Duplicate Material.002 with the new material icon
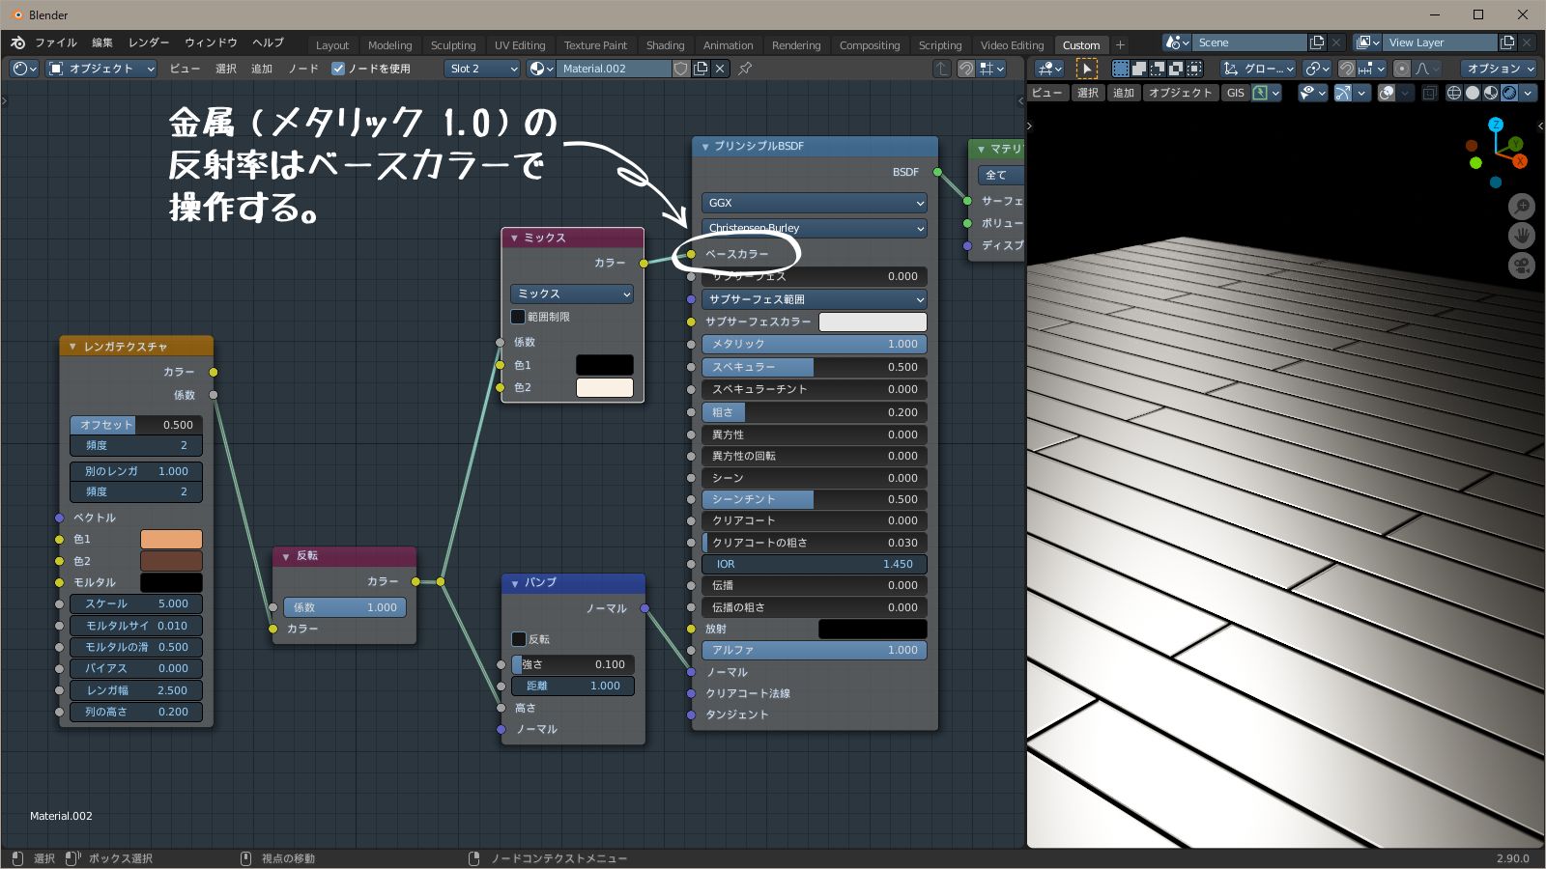The width and height of the screenshot is (1546, 869). [701, 69]
